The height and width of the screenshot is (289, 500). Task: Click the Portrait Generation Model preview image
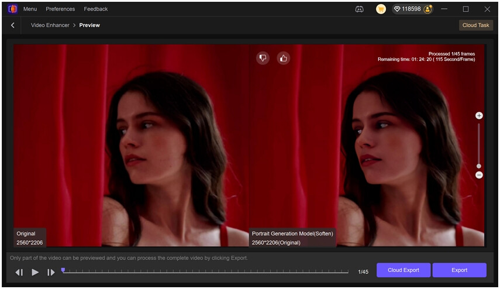(367, 145)
